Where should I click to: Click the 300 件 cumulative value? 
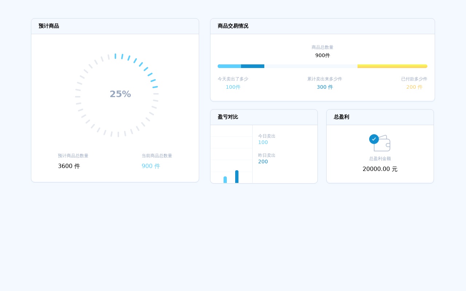coord(325,87)
